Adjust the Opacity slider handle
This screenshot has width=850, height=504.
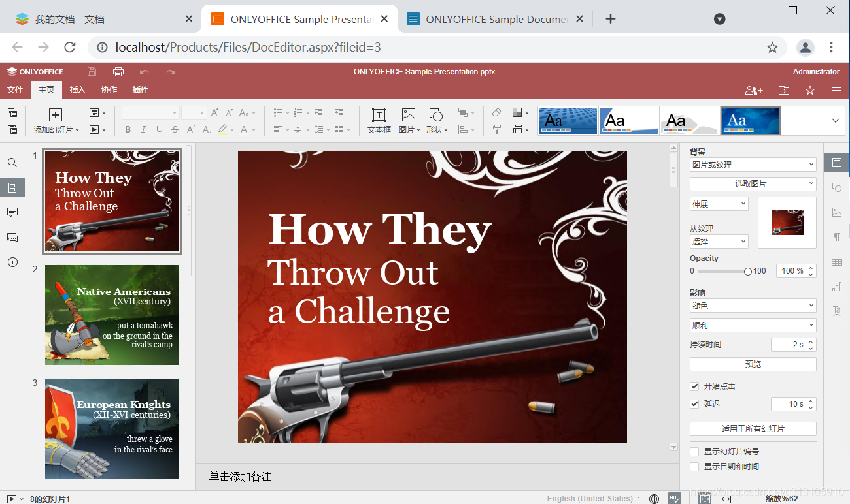point(747,272)
